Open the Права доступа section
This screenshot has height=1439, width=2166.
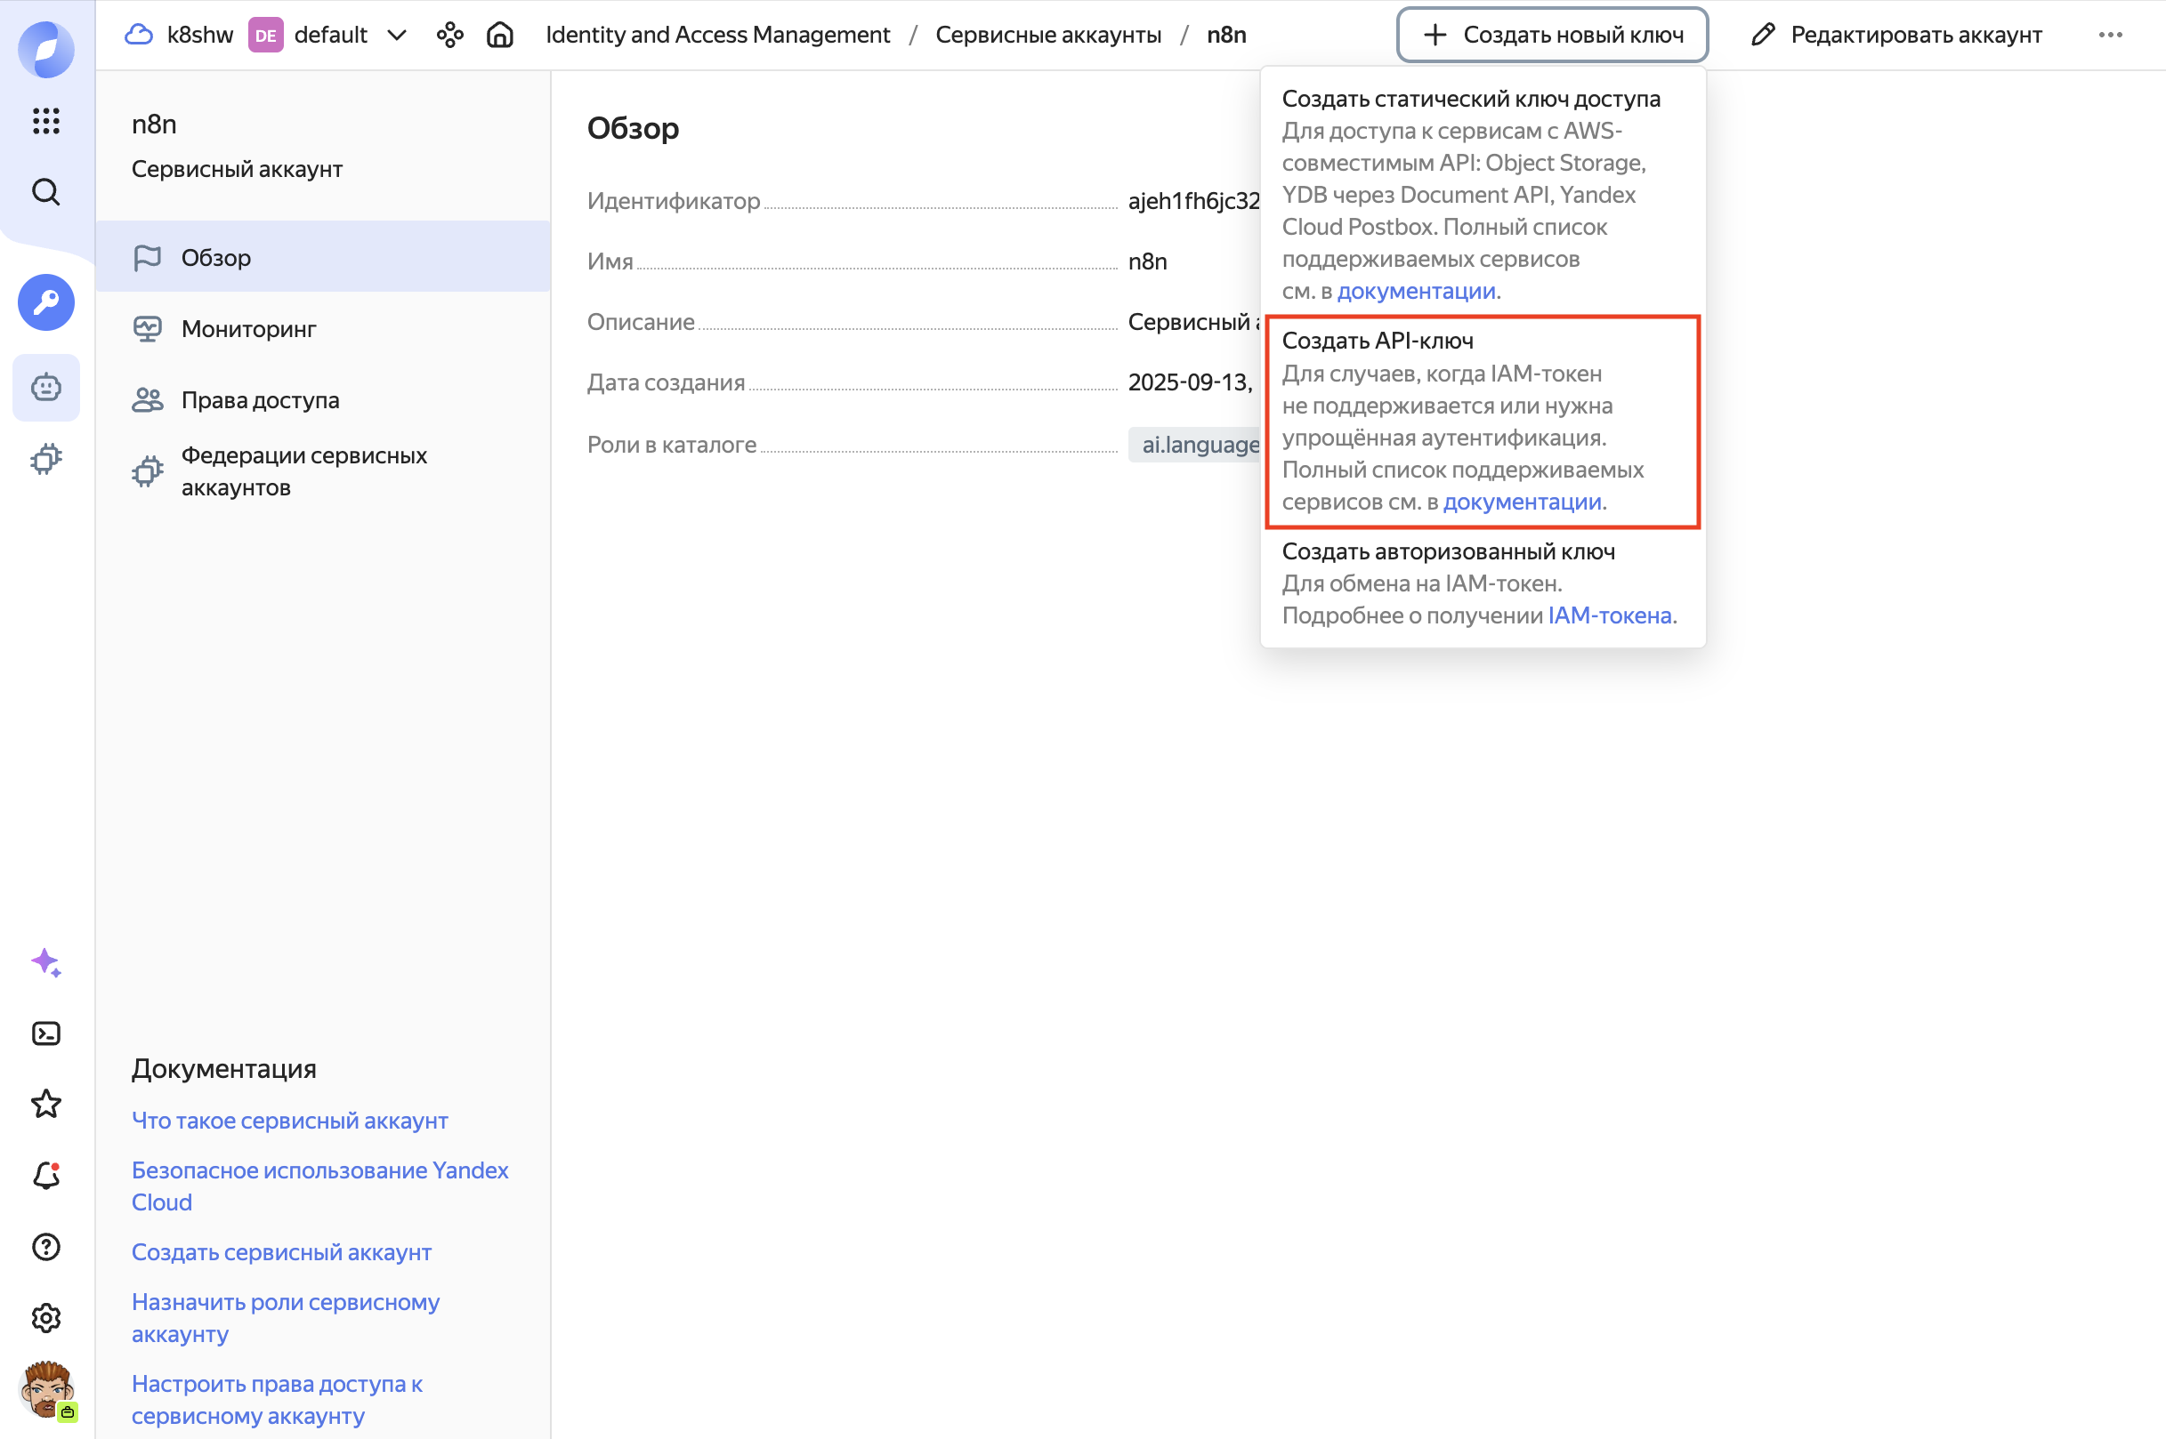[x=323, y=399]
